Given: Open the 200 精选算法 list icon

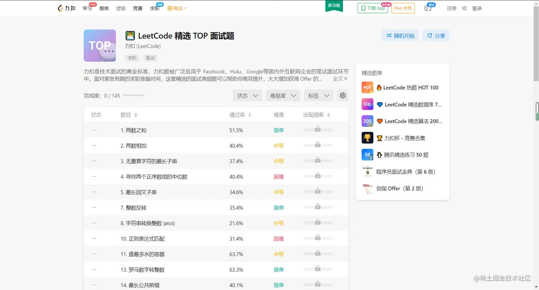Looking at the screenshot, I should pos(368,121).
